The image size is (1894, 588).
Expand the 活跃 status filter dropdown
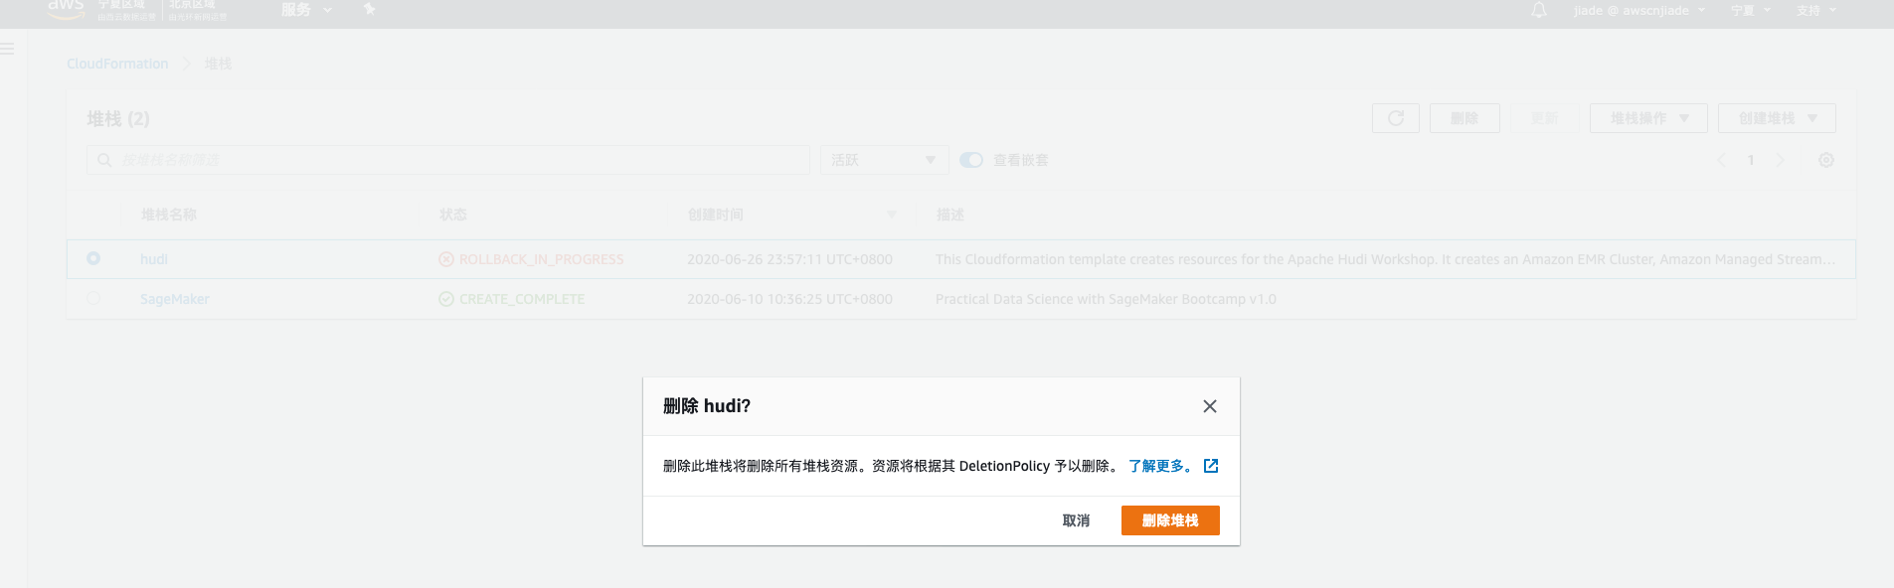[x=883, y=160]
